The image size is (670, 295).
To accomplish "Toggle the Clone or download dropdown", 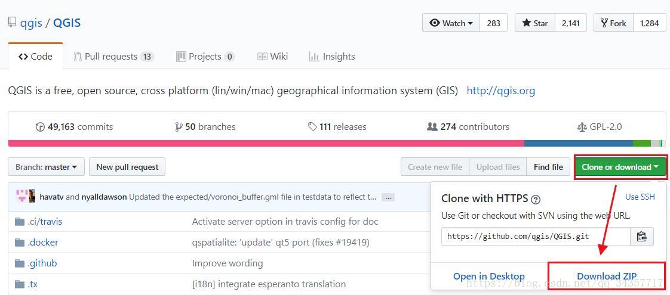I will coord(620,167).
